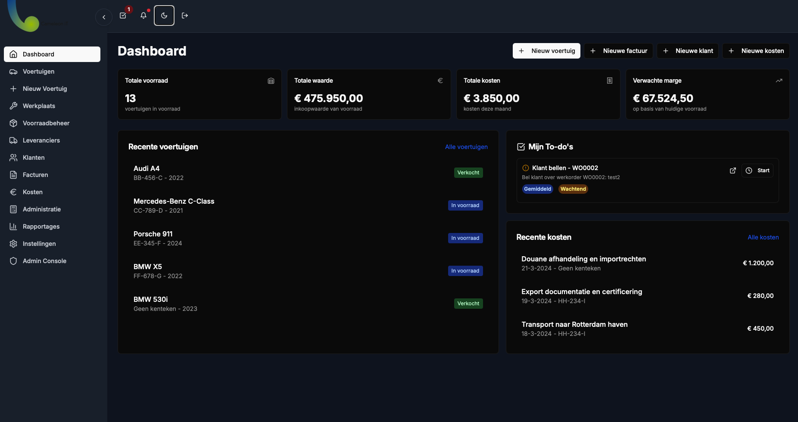Open Rapportages via the chart icon
The height and width of the screenshot is (422, 798).
pyautogui.click(x=13, y=226)
